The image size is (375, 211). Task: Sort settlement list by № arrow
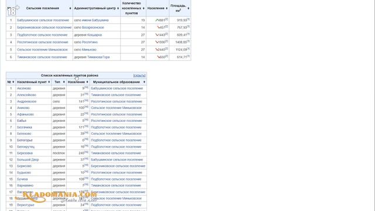[13, 82]
